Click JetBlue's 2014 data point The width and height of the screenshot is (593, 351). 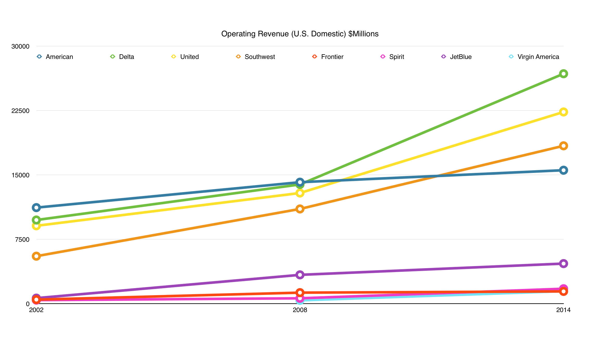pos(563,264)
